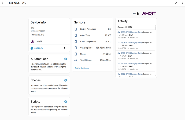Click the battery status icon in header
185x120 pixels.
point(138,14)
